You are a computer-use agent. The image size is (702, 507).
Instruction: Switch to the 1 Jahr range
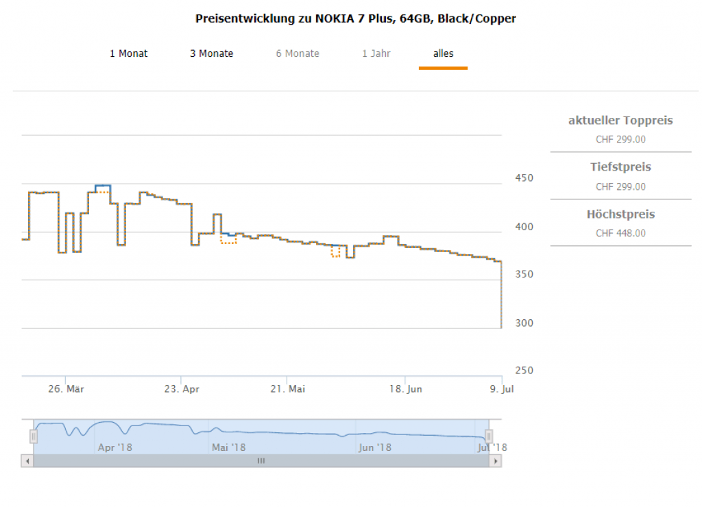pos(376,53)
